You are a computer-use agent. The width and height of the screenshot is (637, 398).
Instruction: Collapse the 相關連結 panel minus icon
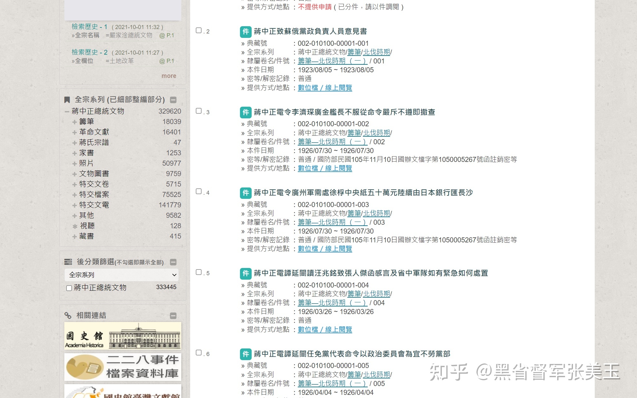click(173, 316)
